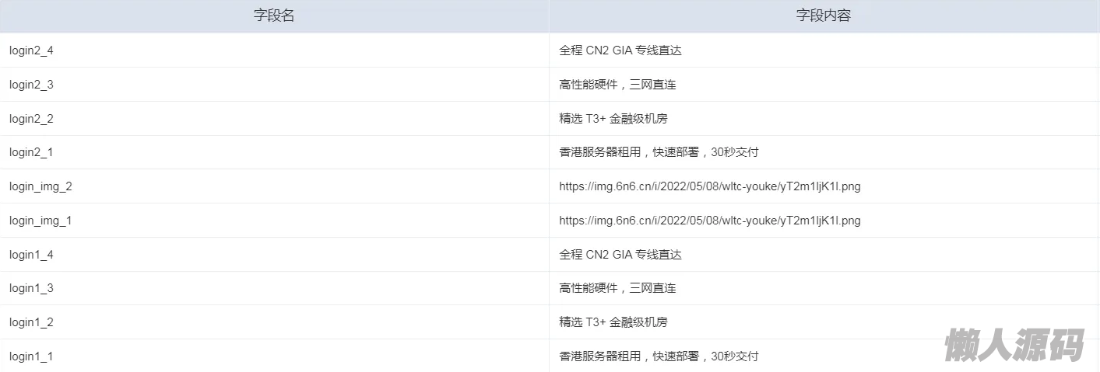The width and height of the screenshot is (1100, 372).
Task: Click the login1_4 field name
Action: tap(31, 255)
